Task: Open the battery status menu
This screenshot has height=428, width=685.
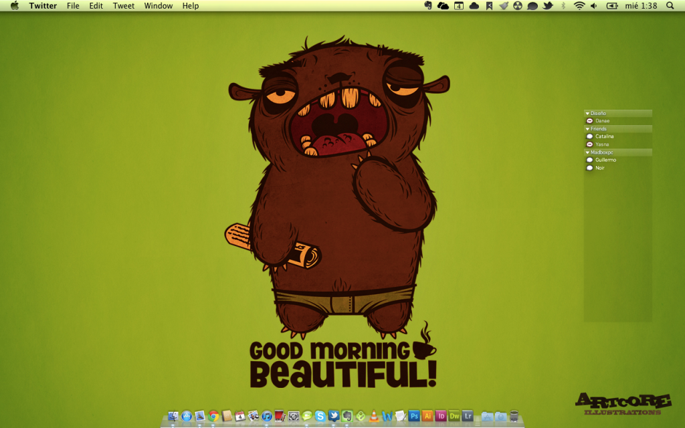Action: pos(612,5)
